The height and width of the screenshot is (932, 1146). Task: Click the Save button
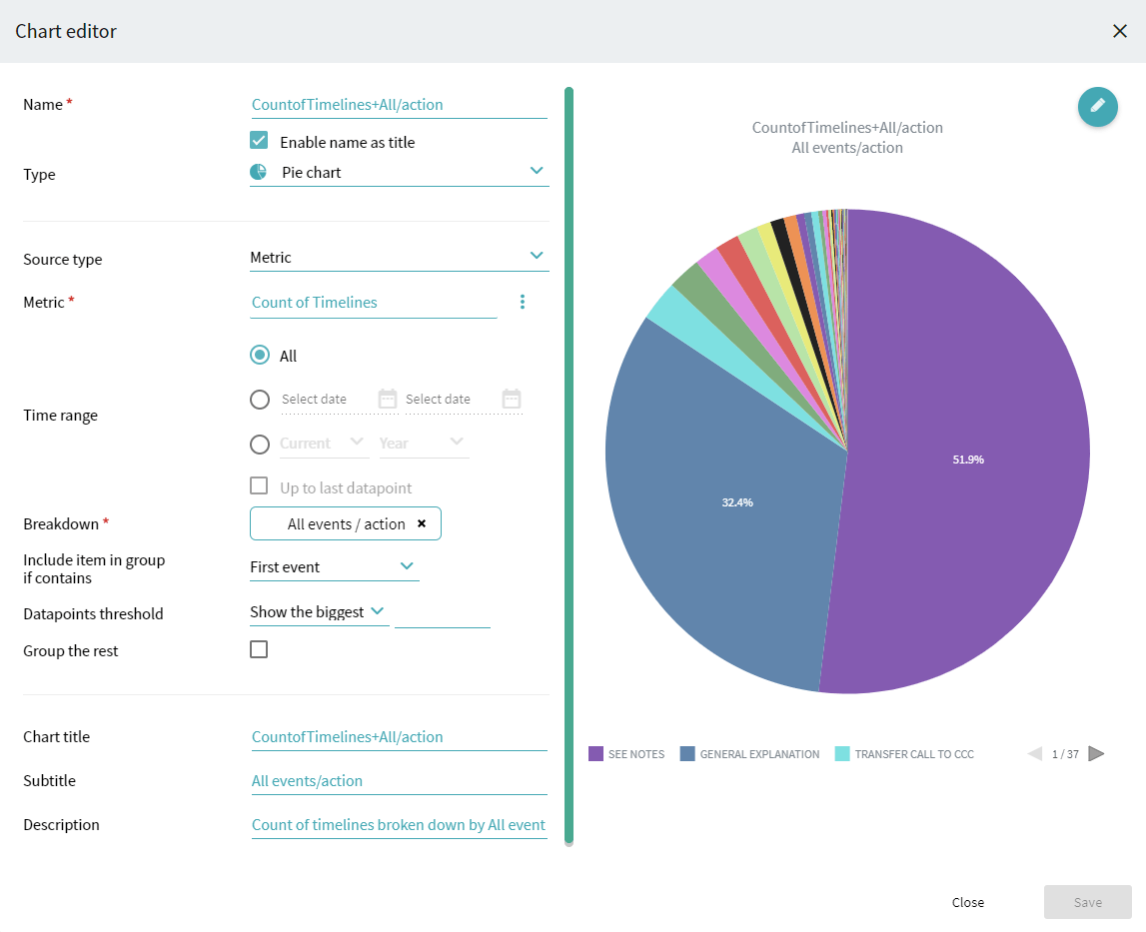[x=1087, y=902]
